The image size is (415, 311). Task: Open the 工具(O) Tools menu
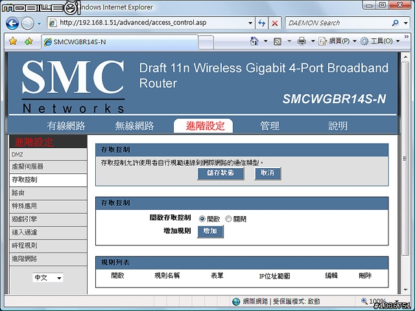380,42
